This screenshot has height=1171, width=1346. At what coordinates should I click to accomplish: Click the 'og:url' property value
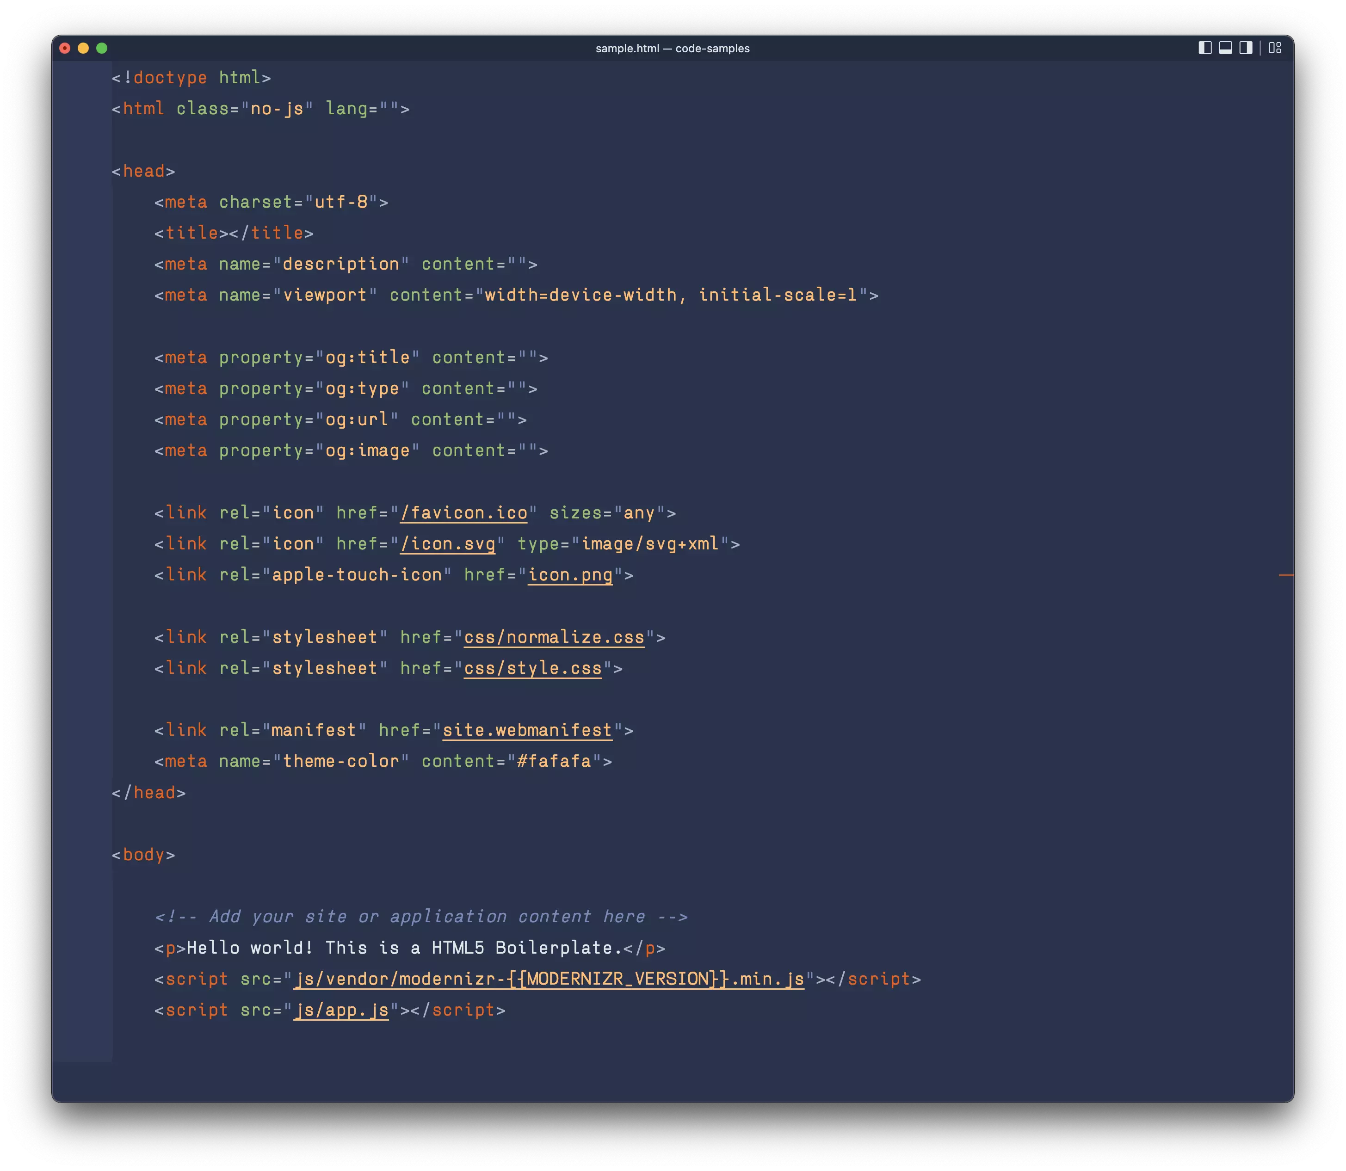pyautogui.click(x=357, y=419)
